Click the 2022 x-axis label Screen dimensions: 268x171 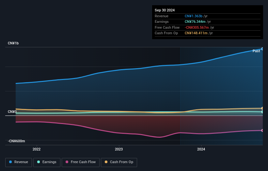tap(37, 149)
